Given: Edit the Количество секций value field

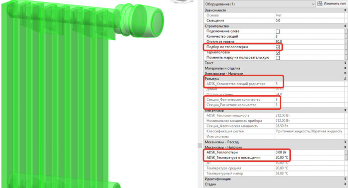Looking at the screenshot, I should coord(309,36).
